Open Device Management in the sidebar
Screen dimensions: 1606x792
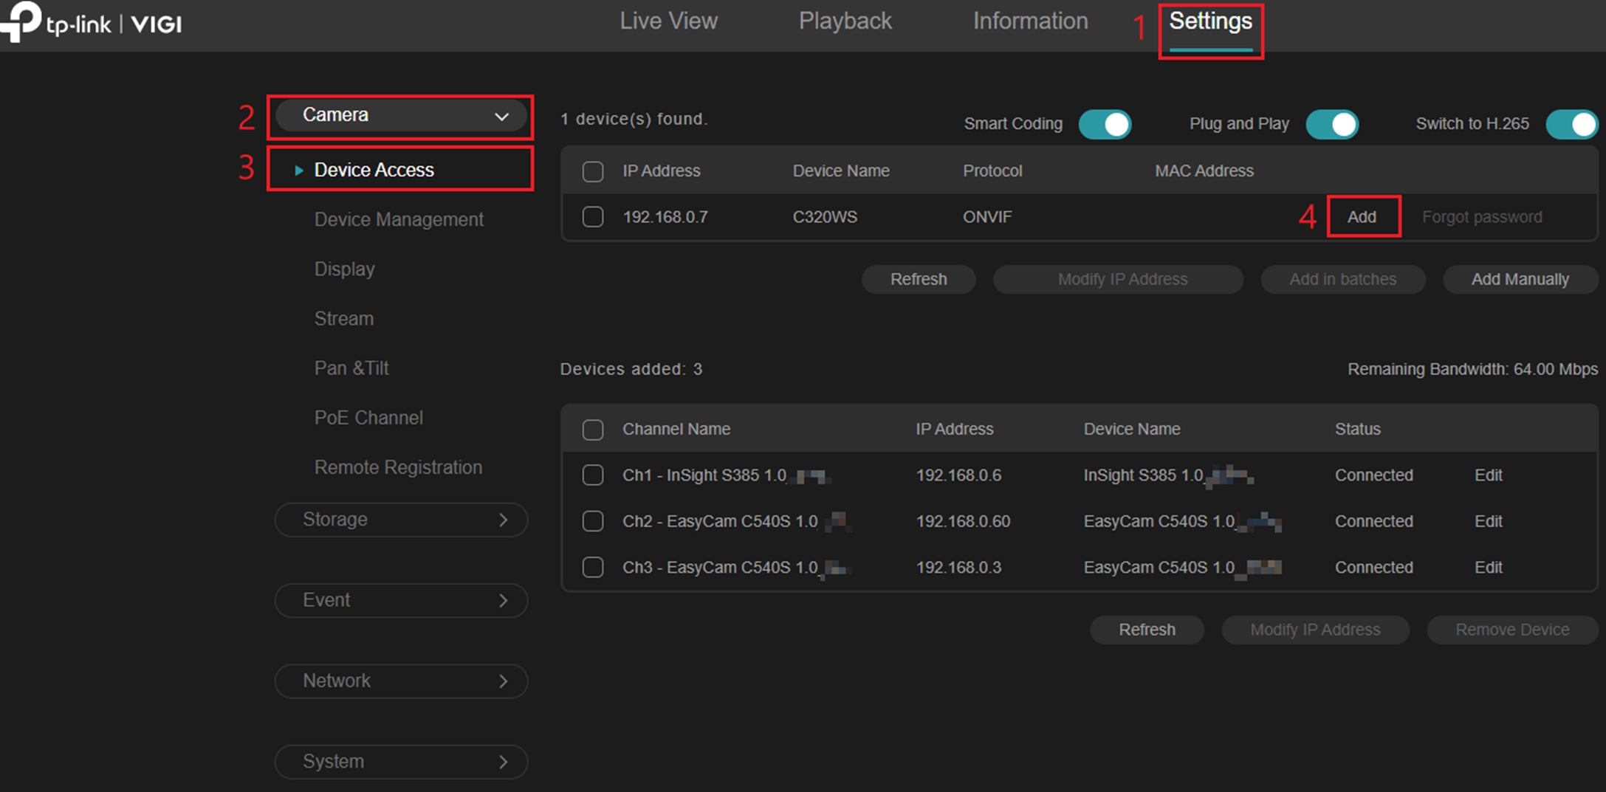click(x=398, y=218)
